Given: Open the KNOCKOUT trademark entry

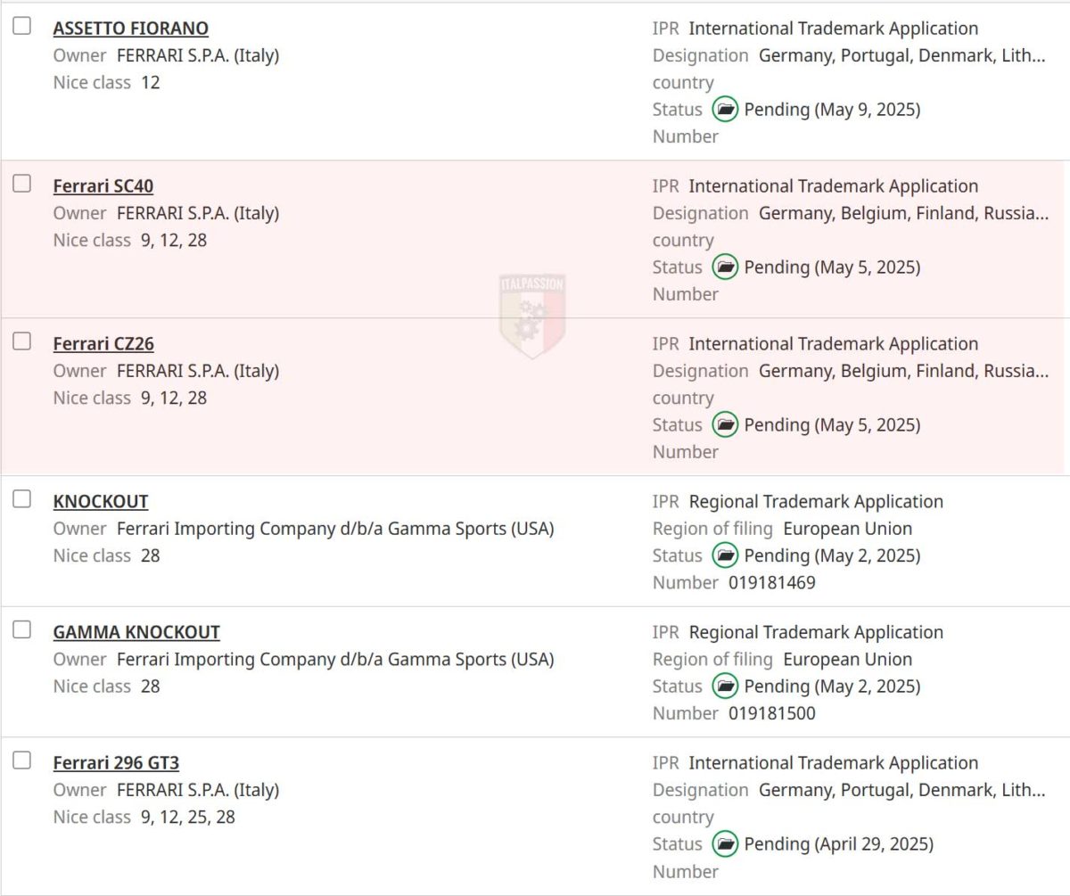Looking at the screenshot, I should coord(100,501).
